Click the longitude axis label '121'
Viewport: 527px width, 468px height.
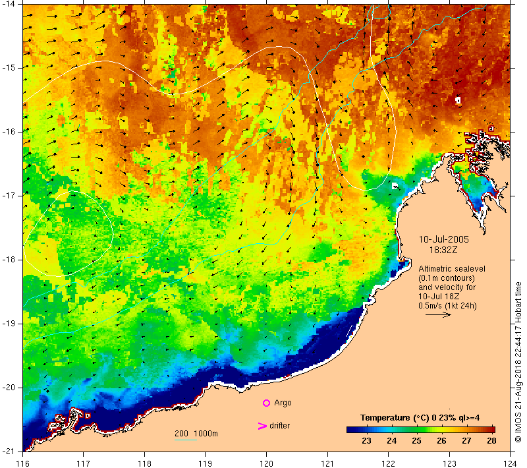coord(327,463)
